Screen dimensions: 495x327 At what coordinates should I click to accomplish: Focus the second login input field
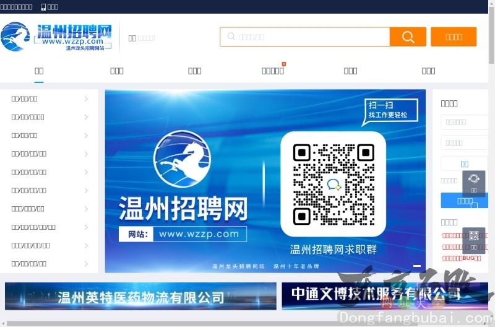pos(465,143)
